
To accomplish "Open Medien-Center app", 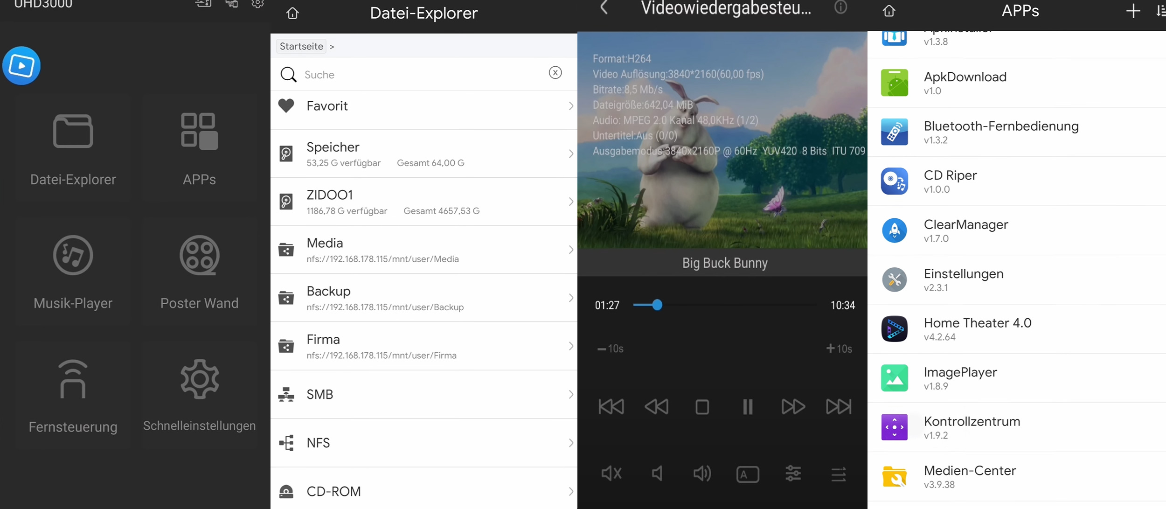I will click(1017, 477).
